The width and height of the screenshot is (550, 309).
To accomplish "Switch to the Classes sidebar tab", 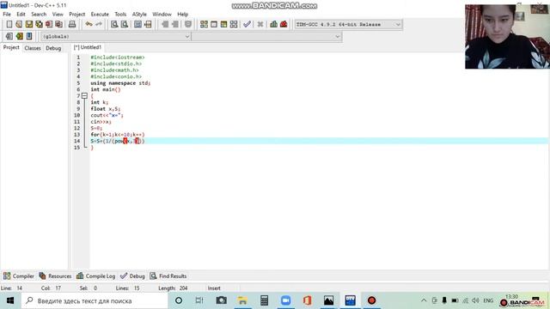I will pos(33,48).
